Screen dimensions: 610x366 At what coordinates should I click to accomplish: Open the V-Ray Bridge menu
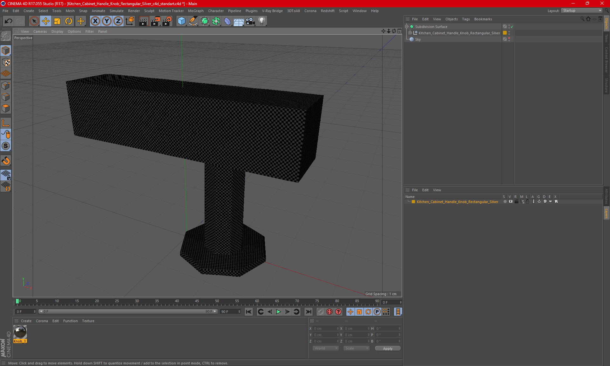272,11
